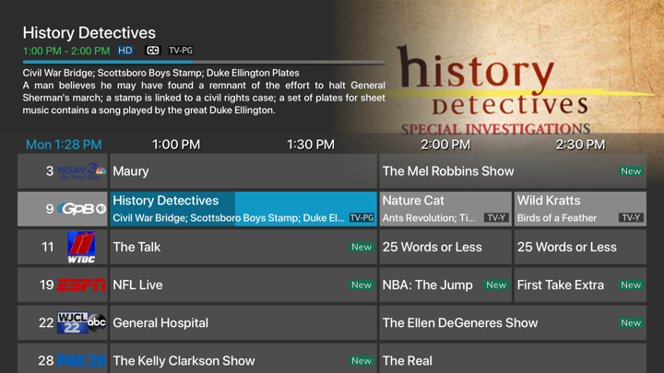Open the First Take Extra listing
664x373 pixels.
[580, 285]
